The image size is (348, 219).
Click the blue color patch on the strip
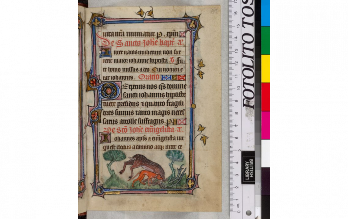[265, 13]
